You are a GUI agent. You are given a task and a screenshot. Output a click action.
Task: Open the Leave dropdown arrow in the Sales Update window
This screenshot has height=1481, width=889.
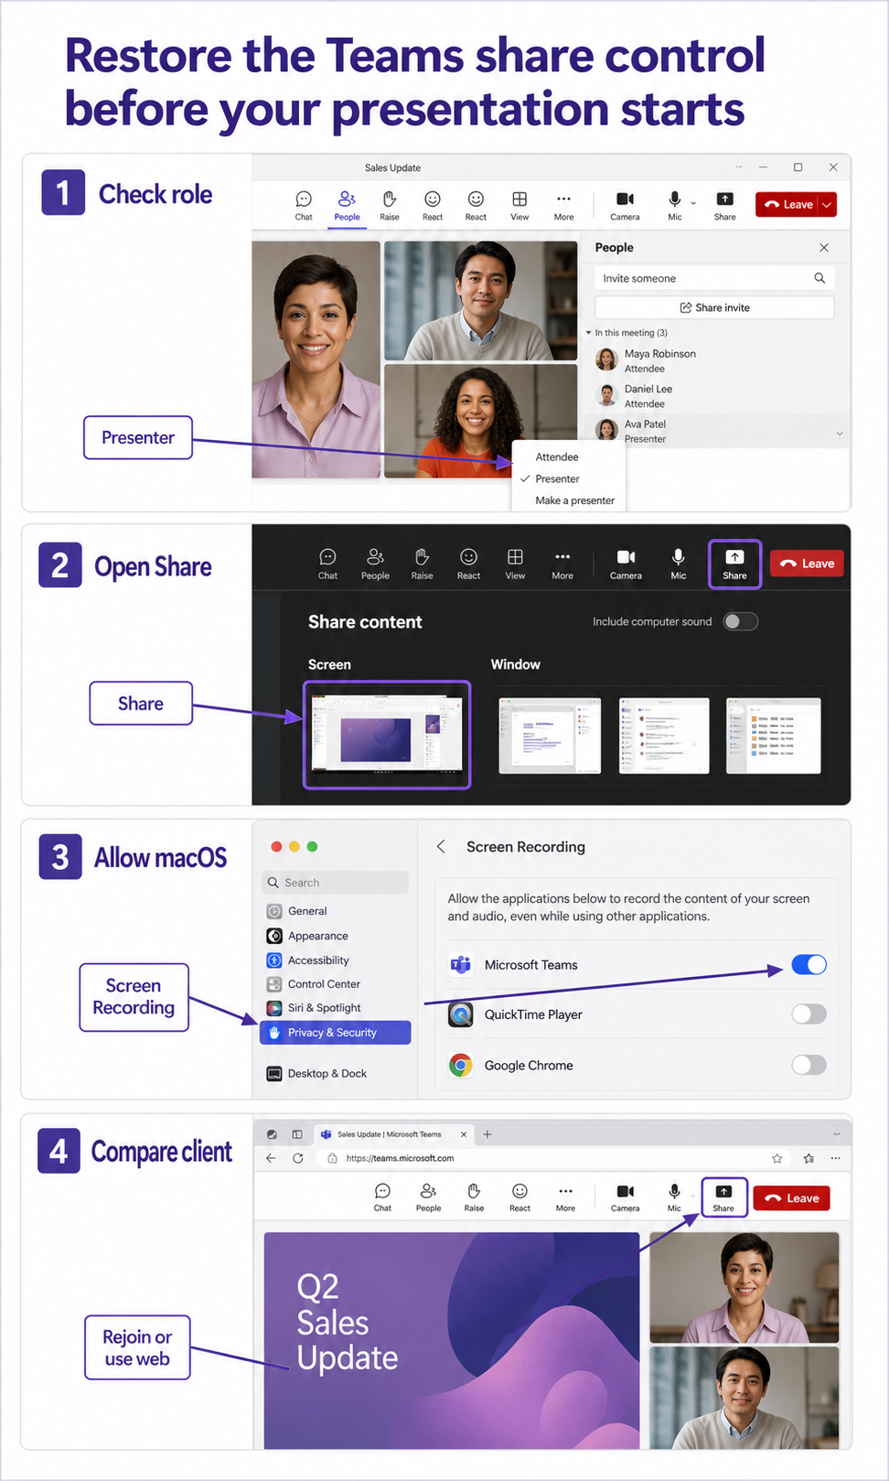click(827, 205)
